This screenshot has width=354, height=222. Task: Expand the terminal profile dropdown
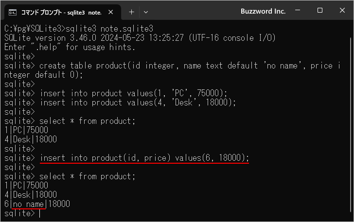146,12
